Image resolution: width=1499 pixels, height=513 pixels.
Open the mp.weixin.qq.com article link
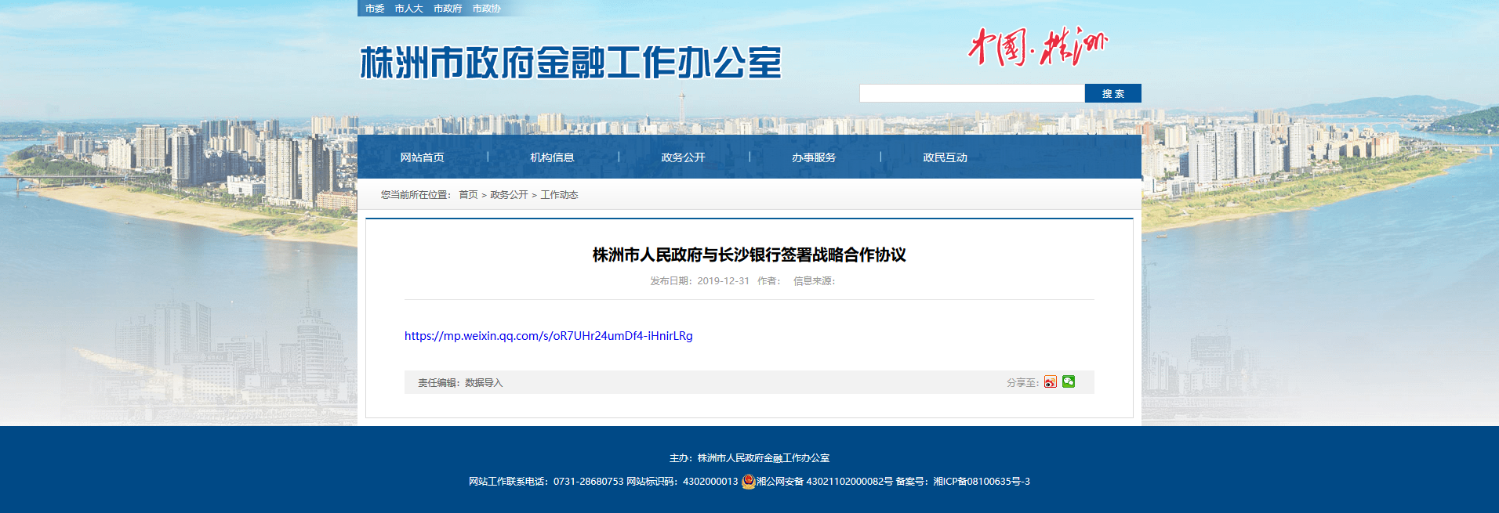tap(548, 336)
